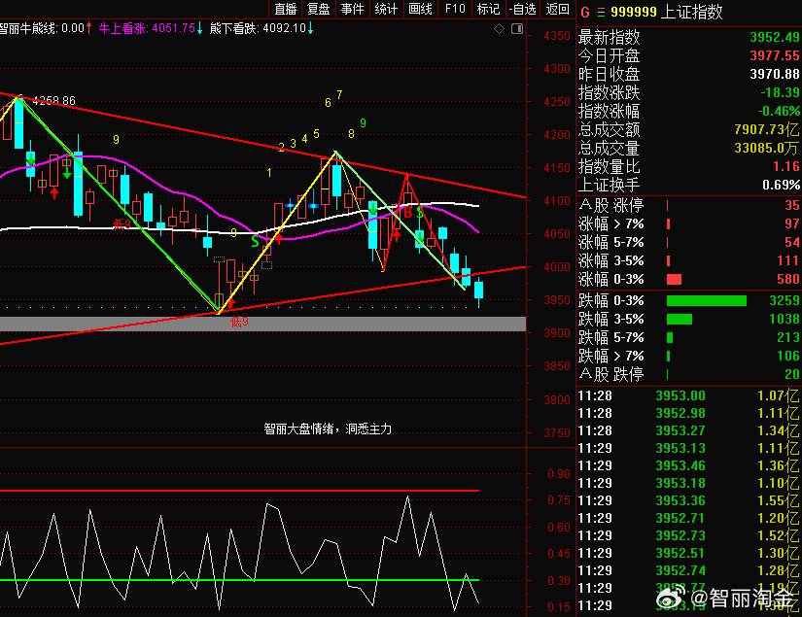Click the 指数涨跌 -18.39 row
The height and width of the screenshot is (617, 802).
click(689, 92)
